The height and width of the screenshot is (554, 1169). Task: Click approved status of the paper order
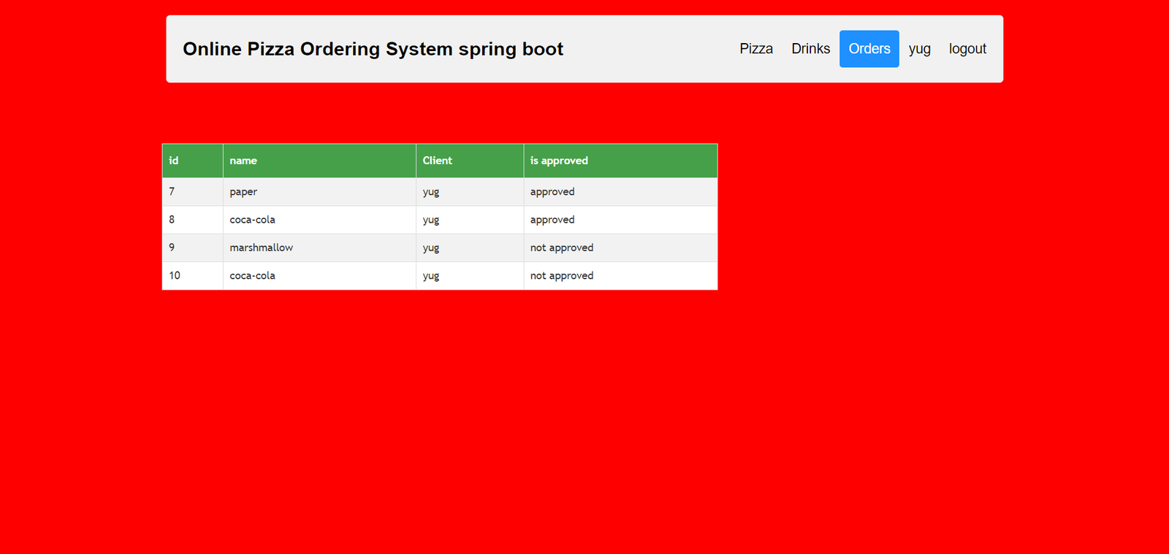point(552,192)
